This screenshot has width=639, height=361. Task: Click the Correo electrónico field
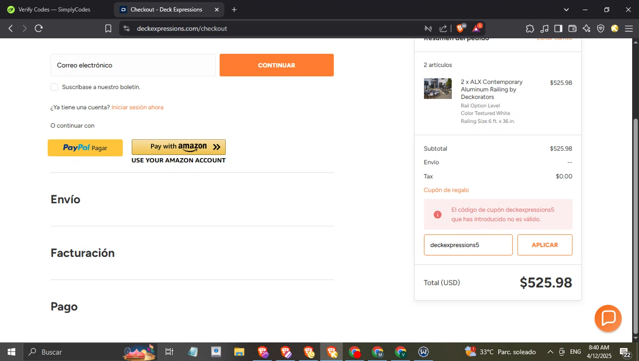coord(133,65)
